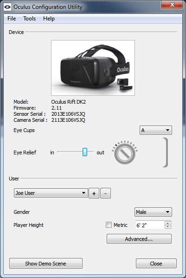Open the Gender dropdown showing Male

(153, 212)
